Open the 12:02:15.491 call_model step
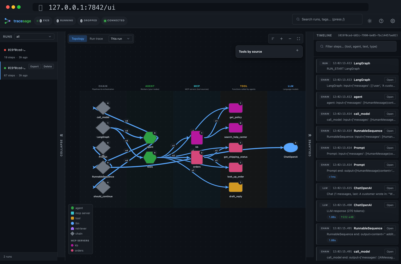This screenshot has height=264, width=401. (x=390, y=252)
